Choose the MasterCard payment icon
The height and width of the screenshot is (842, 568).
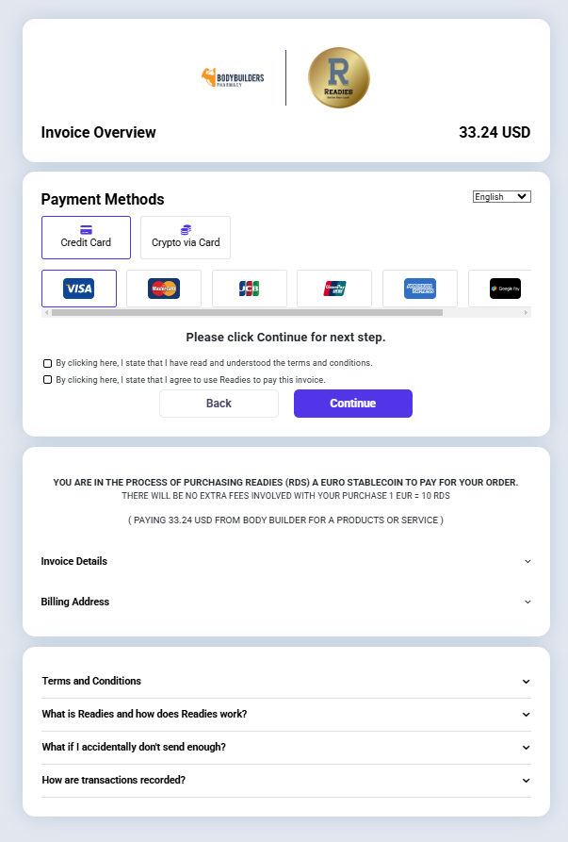[x=164, y=289]
